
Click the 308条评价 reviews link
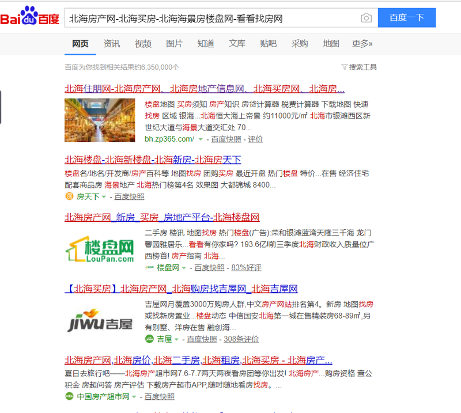point(241,339)
